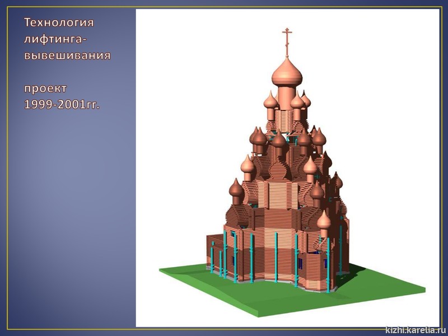Select the title text "Технология лифтинга-вывешивания"
This screenshot has height=336, width=448.
pyautogui.click(x=67, y=39)
